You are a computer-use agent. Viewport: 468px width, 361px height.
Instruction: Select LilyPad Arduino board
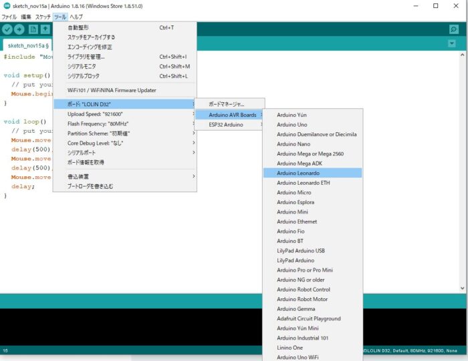click(312, 260)
